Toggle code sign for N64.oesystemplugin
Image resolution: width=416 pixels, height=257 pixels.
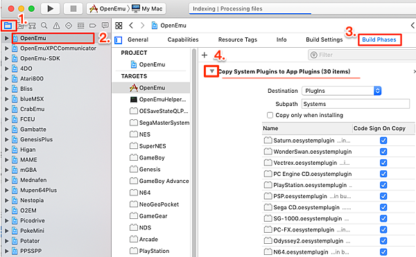(383, 251)
